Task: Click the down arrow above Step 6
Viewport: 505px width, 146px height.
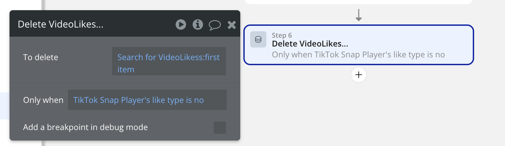Action: click(x=359, y=15)
